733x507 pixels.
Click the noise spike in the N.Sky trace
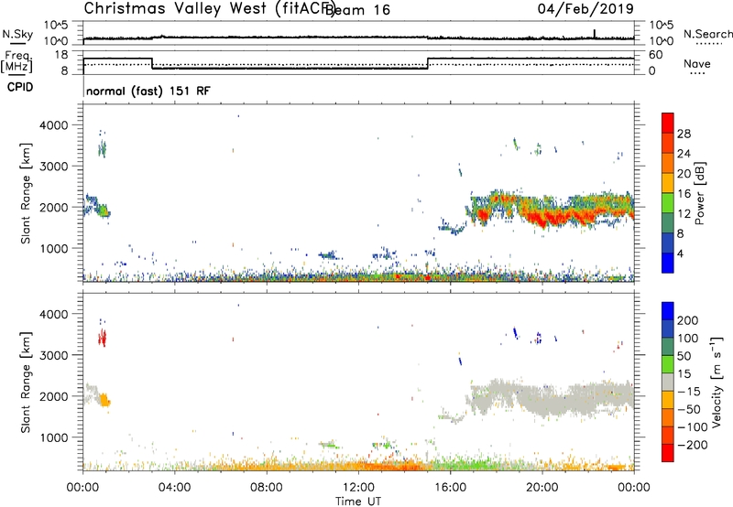594,33
